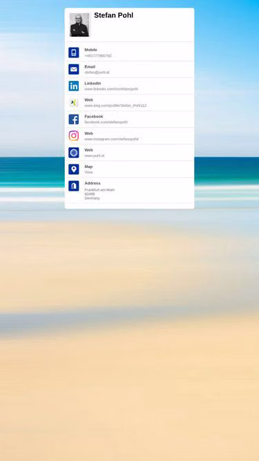Tap the Map pin icon
259x461 pixels.
(74, 169)
